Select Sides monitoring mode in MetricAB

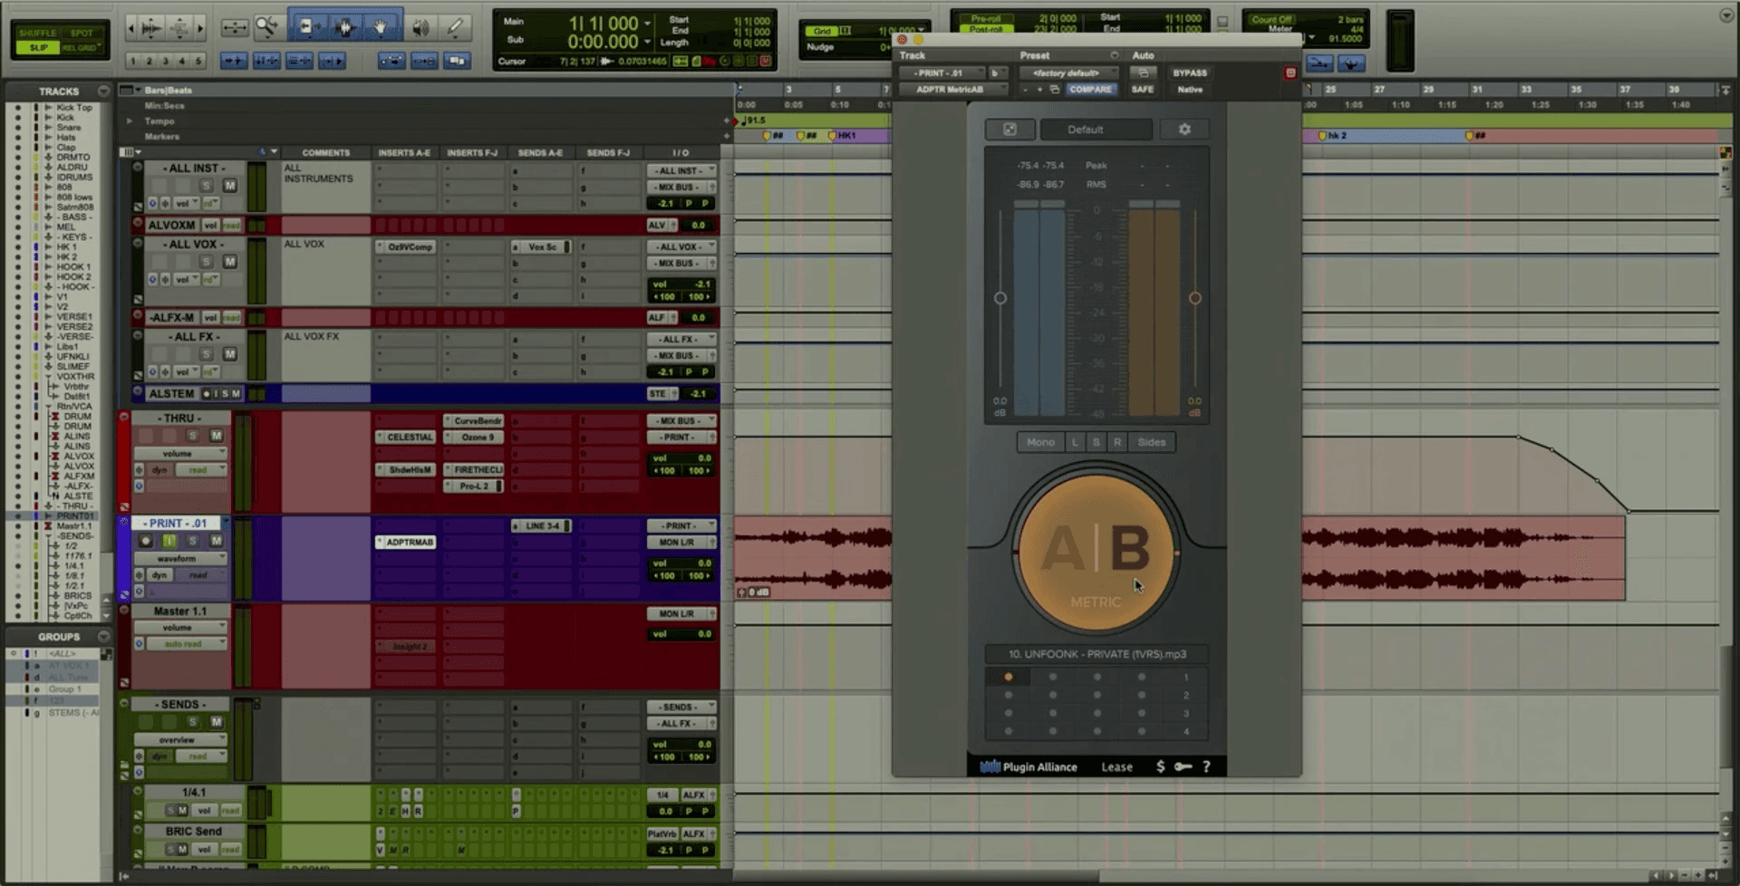click(1152, 442)
